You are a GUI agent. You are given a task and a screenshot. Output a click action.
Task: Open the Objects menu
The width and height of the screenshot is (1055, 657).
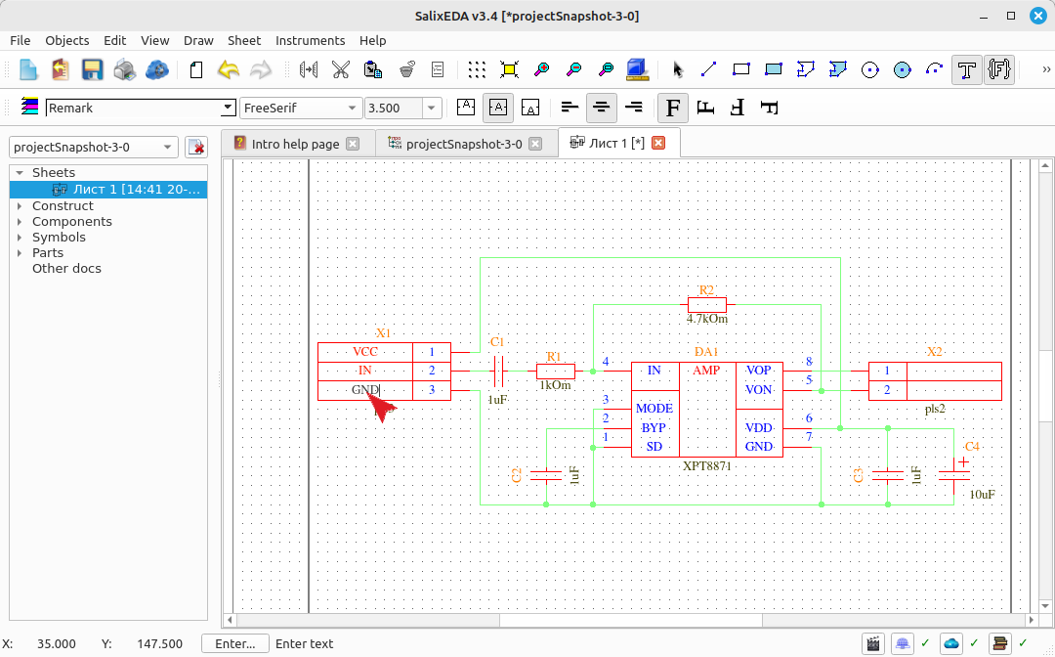click(67, 40)
